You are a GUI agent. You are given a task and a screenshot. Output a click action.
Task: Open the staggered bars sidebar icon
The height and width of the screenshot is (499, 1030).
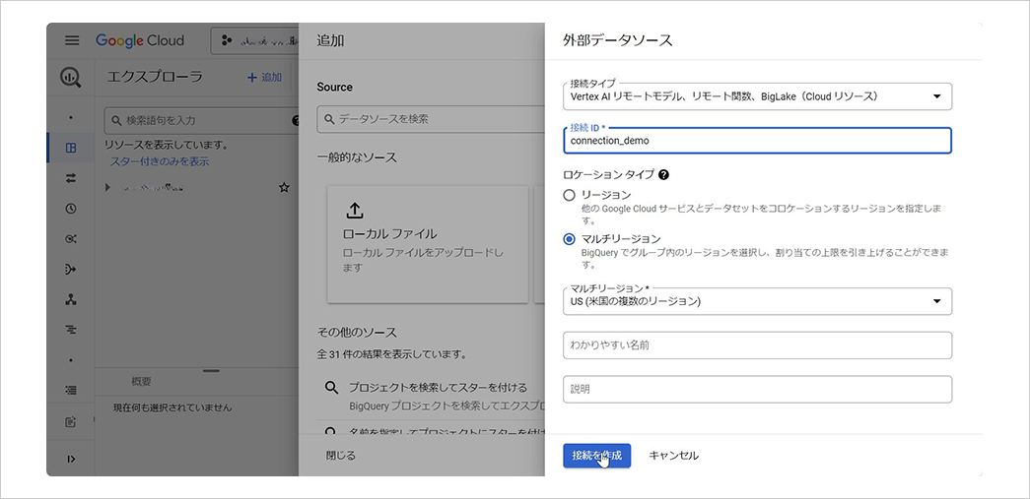point(71,330)
